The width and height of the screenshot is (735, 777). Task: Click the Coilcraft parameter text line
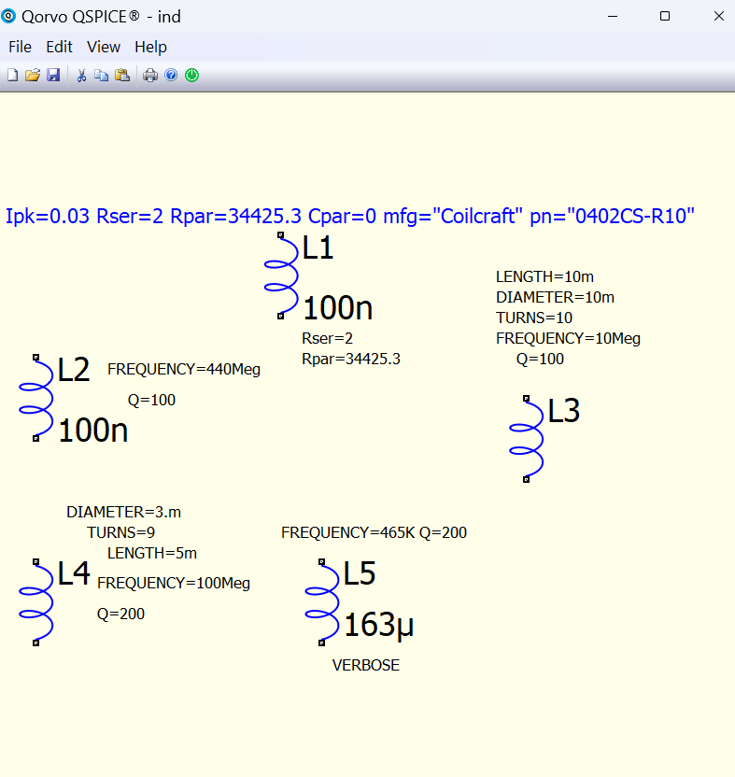350,217
